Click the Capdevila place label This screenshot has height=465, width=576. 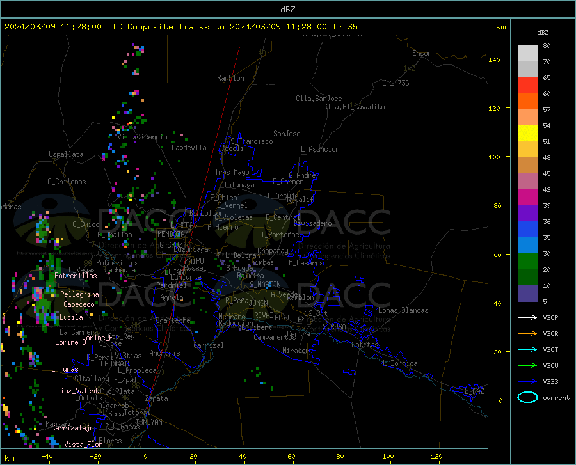pos(189,148)
